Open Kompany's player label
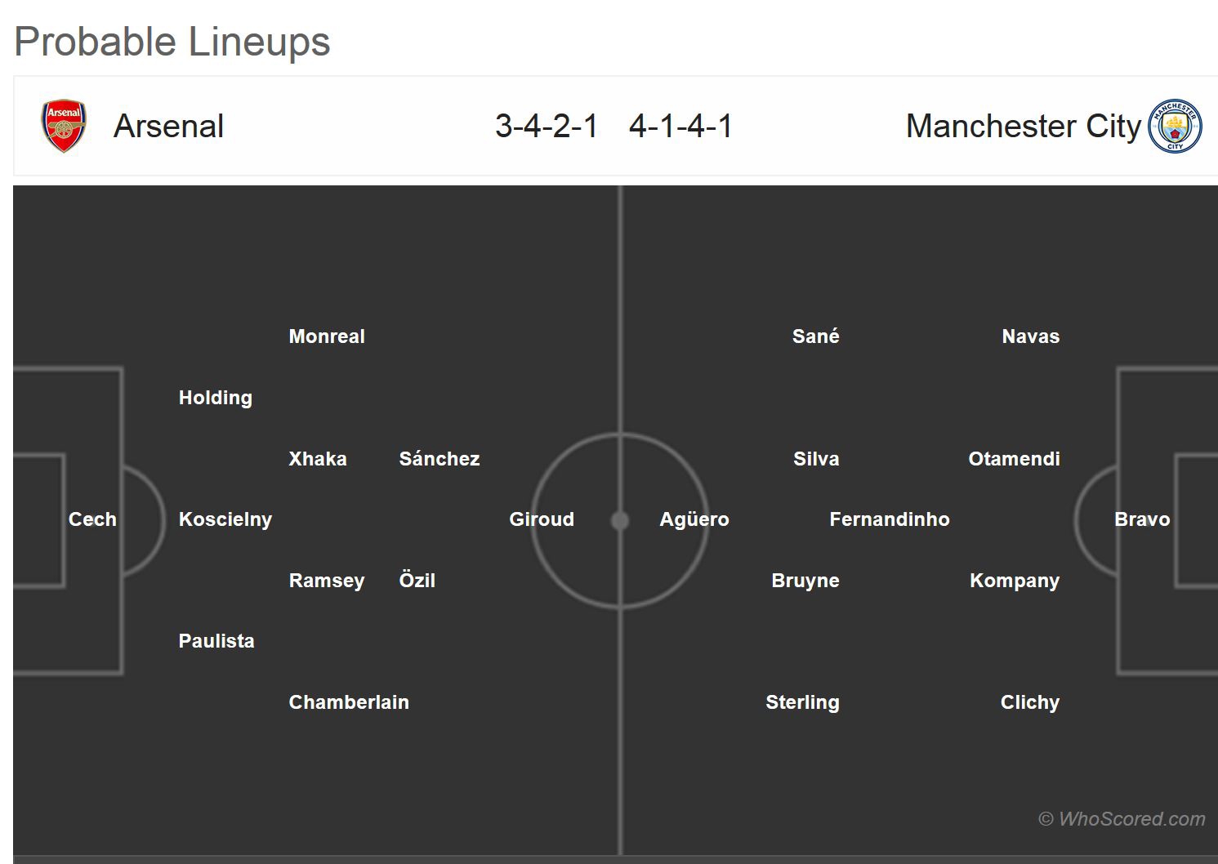Image resolution: width=1218 pixels, height=864 pixels. tap(1015, 581)
